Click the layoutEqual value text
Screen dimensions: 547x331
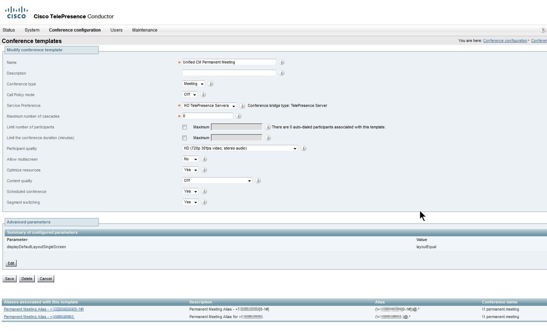tap(426, 247)
